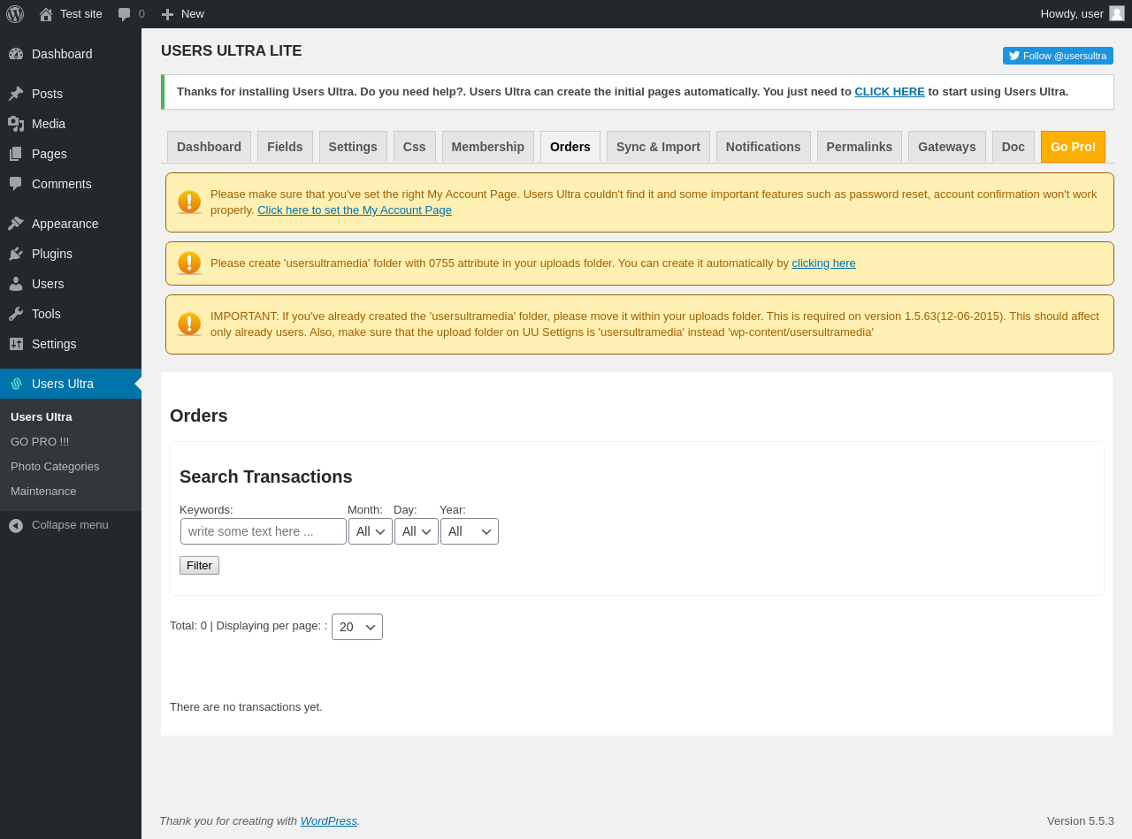Open the Go Pro! tab
1132x839 pixels.
coord(1073,147)
